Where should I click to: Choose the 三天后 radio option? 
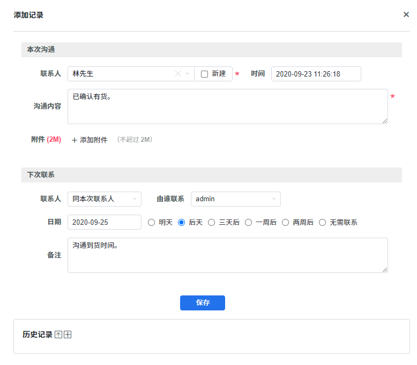[212, 222]
